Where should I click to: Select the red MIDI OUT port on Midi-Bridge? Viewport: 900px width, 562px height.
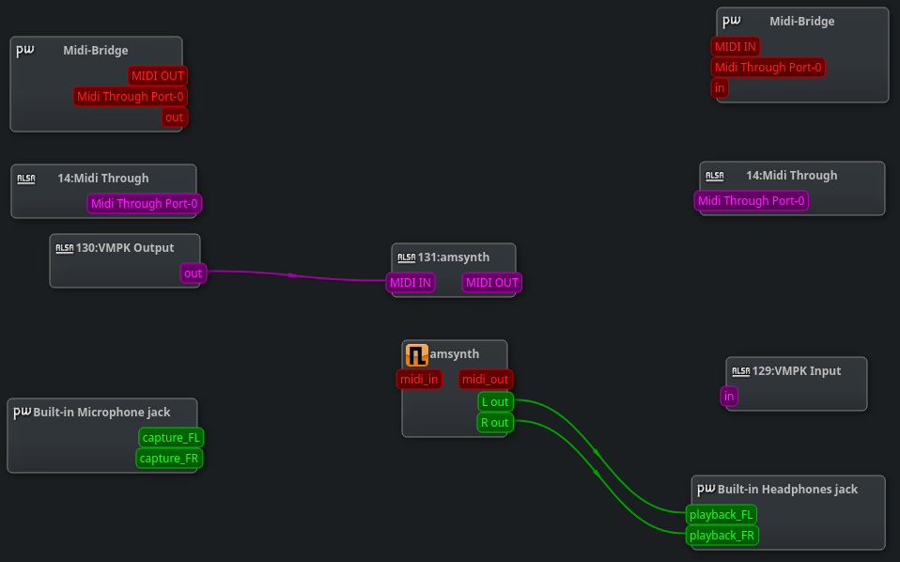tap(158, 76)
